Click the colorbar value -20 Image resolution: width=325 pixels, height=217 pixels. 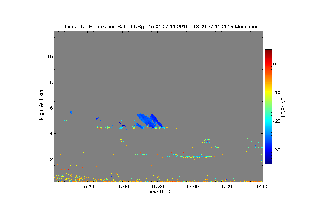277,121
